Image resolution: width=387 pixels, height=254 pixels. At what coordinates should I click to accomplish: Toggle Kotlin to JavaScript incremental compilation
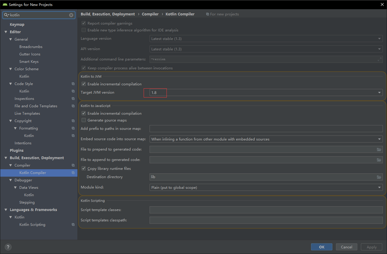(x=84, y=113)
